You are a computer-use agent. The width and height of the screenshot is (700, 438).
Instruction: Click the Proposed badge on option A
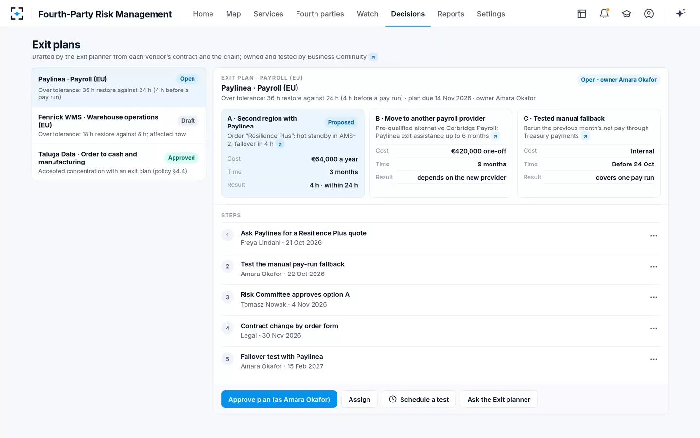341,123
